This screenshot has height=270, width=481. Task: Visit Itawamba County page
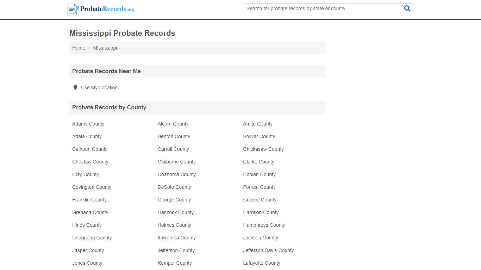[177, 238]
